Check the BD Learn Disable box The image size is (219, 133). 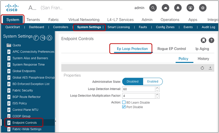click(124, 102)
